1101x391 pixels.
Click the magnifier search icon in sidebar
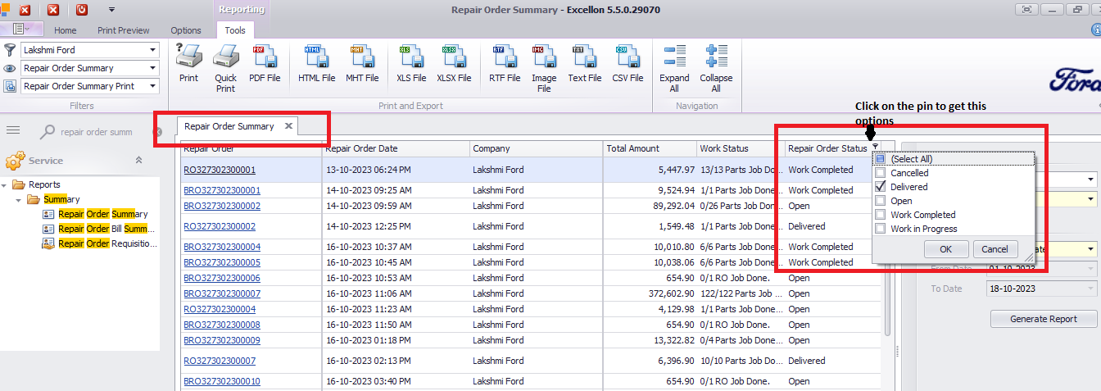click(x=48, y=131)
